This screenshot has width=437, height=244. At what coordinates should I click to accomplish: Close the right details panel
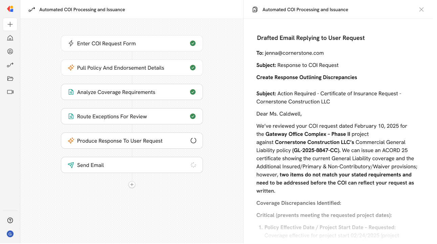[421, 9]
